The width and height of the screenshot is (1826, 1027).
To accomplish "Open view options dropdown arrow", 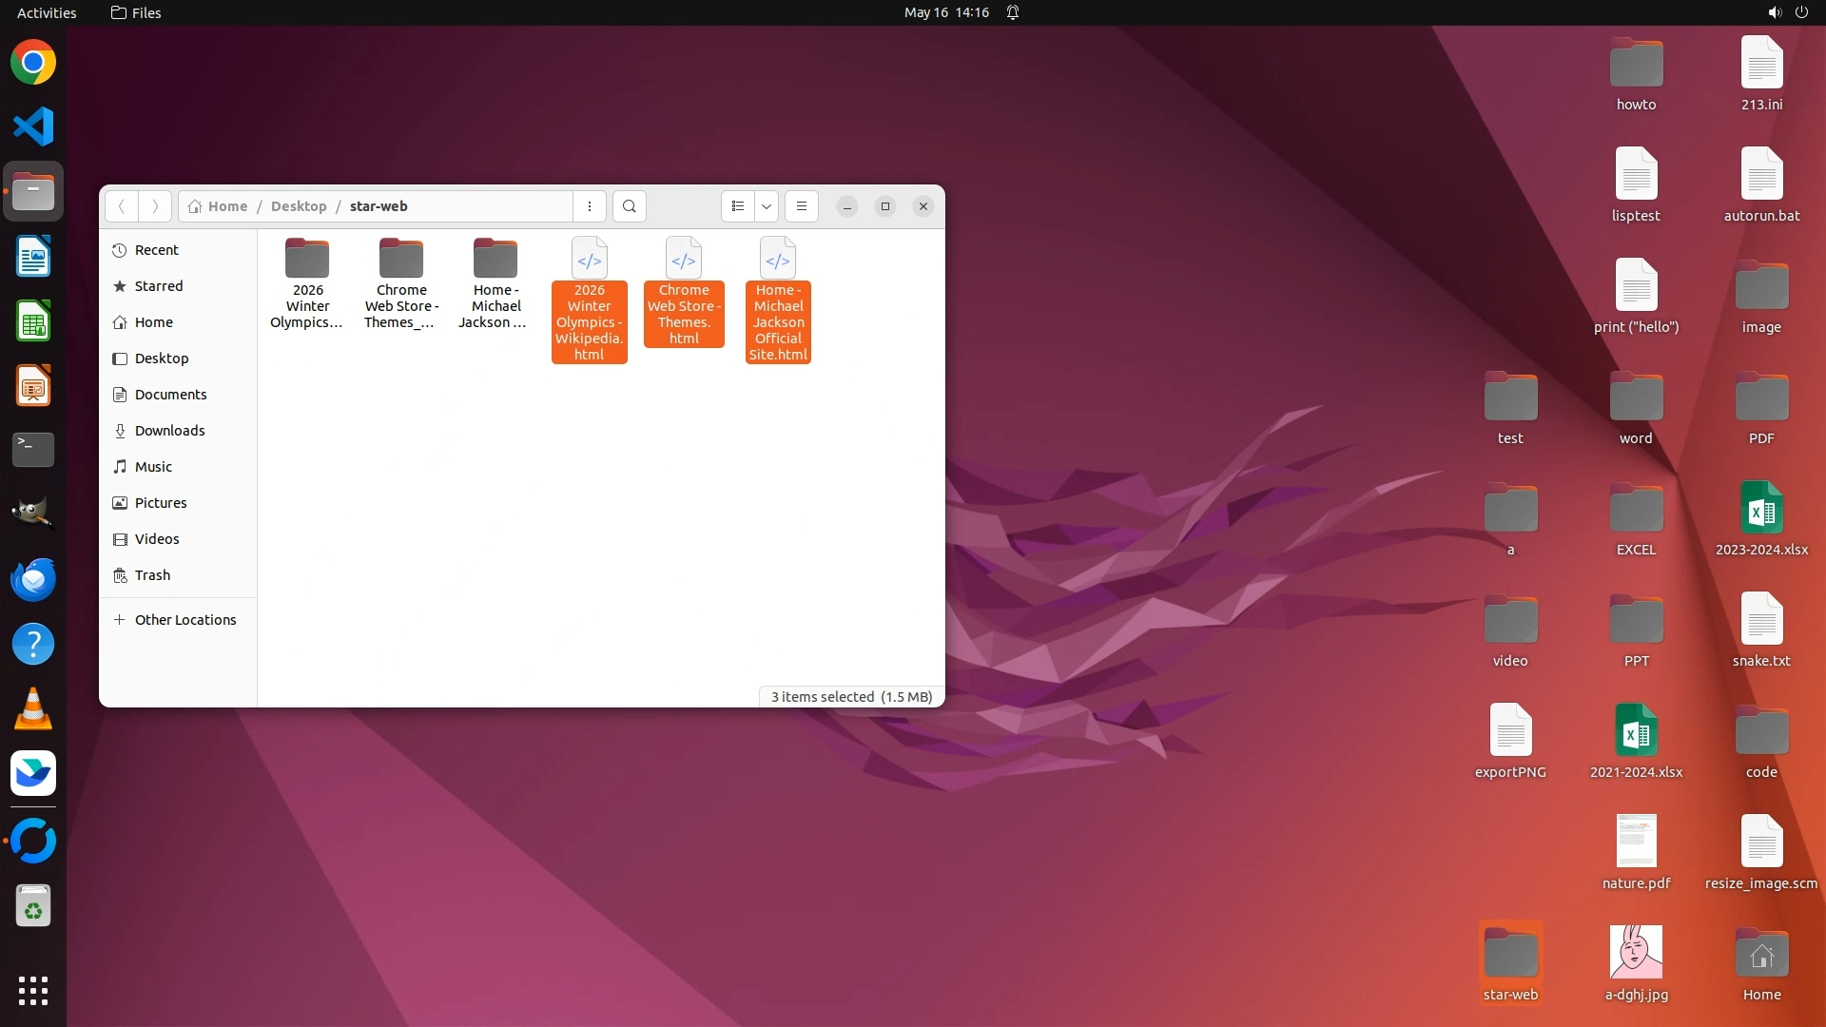I will point(767,206).
